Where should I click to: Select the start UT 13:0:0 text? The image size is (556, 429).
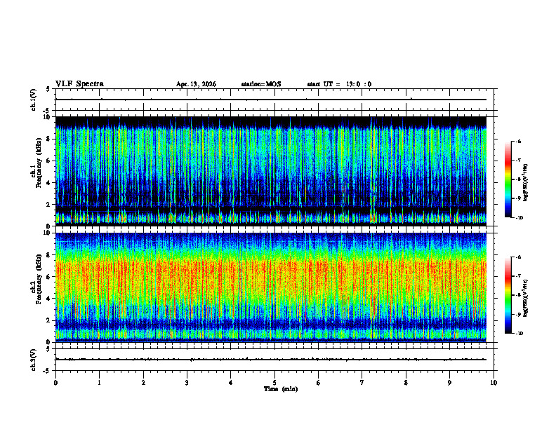pos(339,84)
